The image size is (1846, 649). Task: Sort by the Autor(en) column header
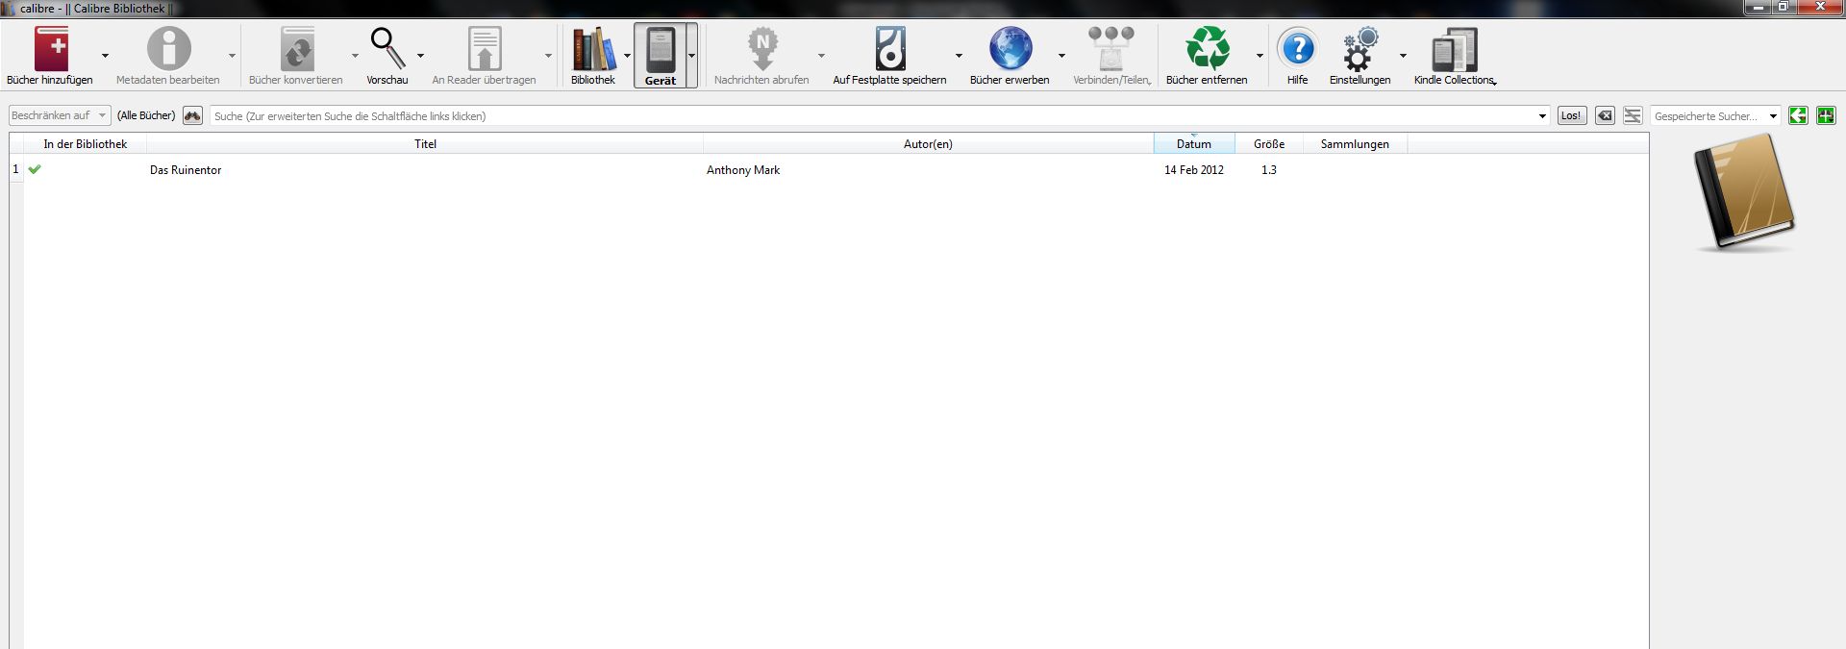928,144
